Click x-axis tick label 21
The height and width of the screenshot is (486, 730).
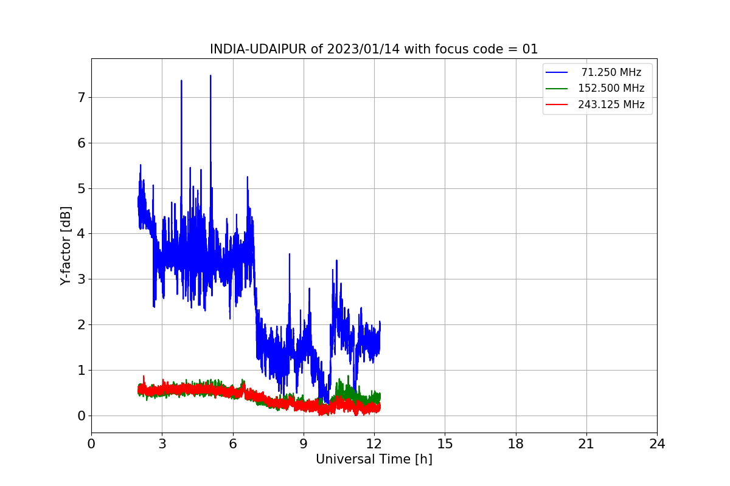tap(586, 444)
